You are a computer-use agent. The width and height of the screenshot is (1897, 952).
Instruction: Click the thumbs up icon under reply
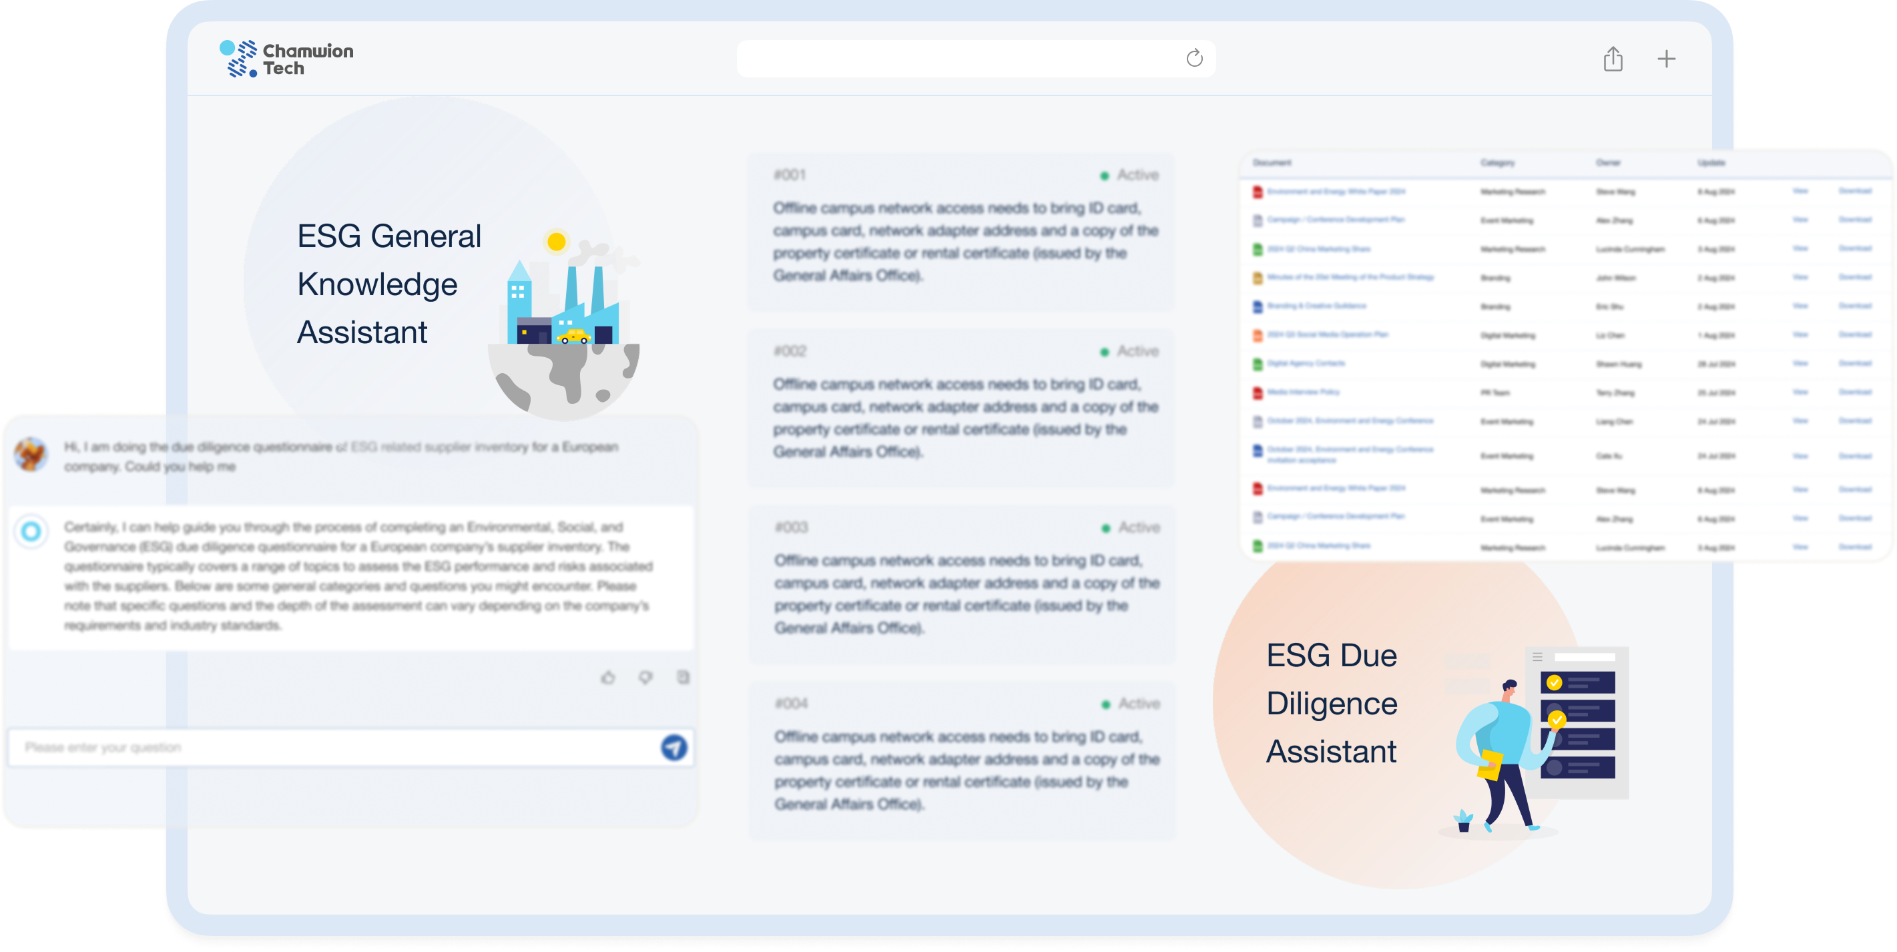click(x=607, y=678)
